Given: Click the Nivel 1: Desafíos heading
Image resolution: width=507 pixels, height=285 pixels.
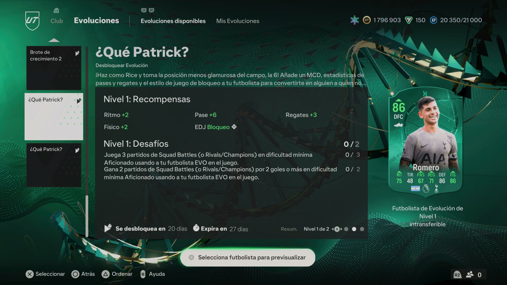Looking at the screenshot, I should point(136,144).
